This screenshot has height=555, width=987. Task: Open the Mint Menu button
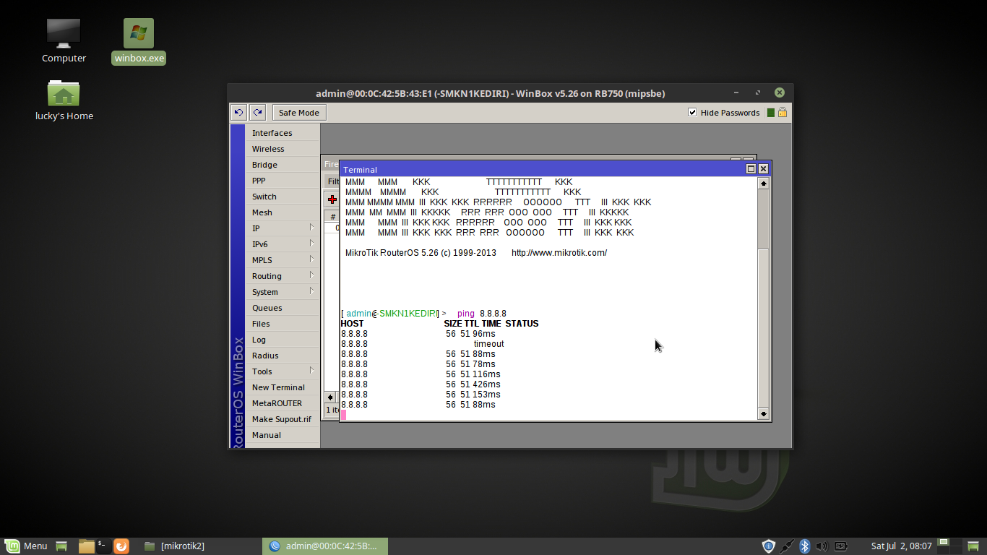click(x=27, y=546)
